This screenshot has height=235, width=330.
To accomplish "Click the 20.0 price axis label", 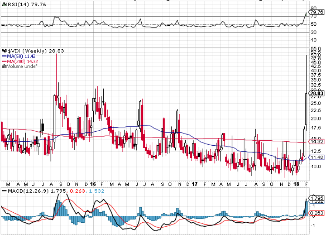I will point(316,119).
